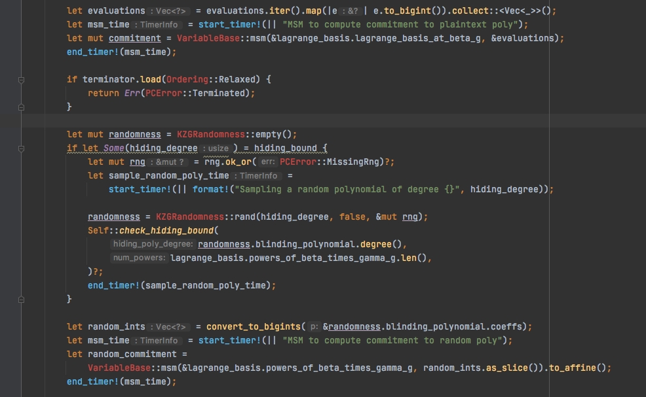Click the ': Vec<?>' hint after evaluations
The width and height of the screenshot is (646, 397).
168,11
